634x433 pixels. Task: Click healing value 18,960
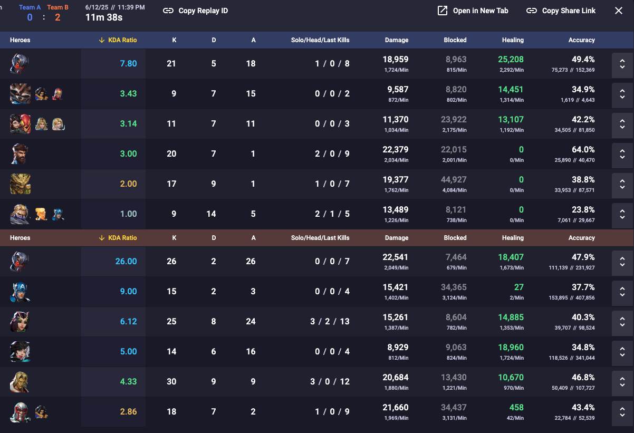(x=511, y=348)
